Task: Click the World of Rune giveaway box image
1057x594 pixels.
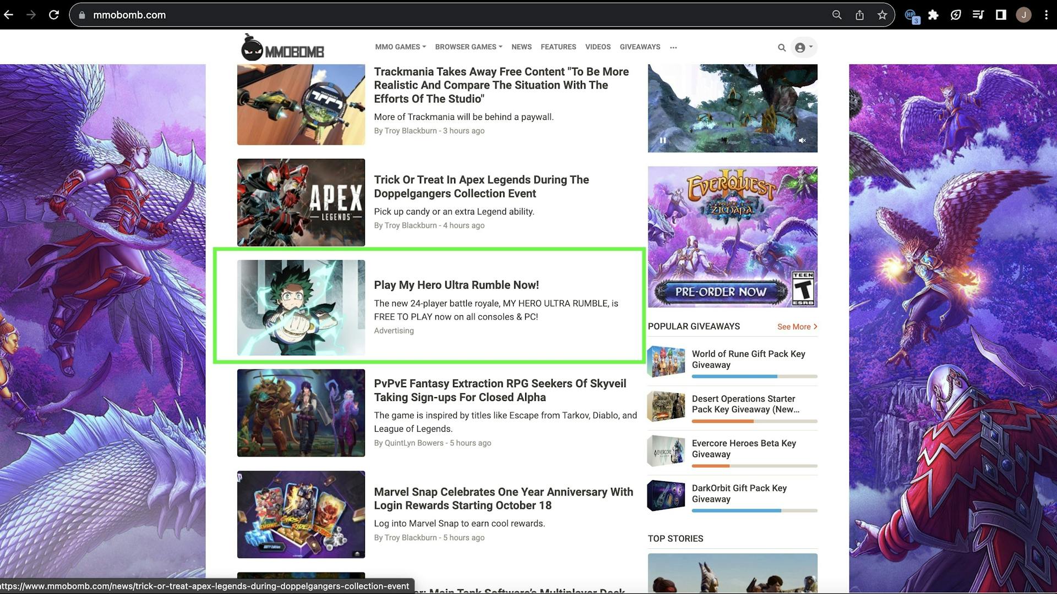Action: (x=666, y=361)
